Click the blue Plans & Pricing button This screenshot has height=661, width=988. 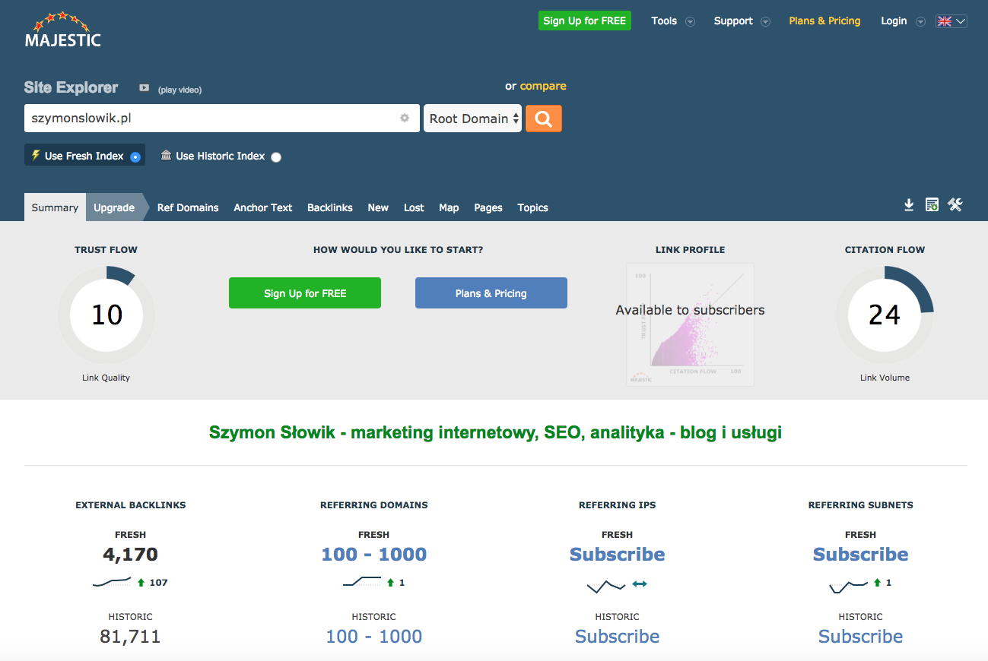(x=491, y=293)
